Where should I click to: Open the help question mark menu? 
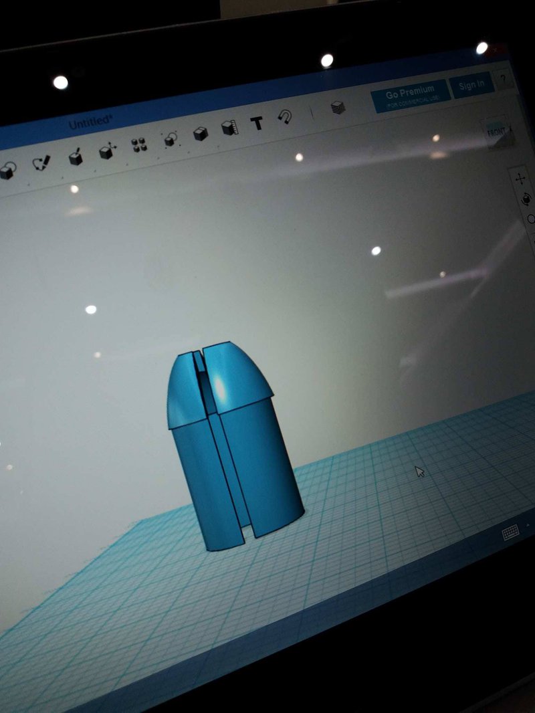[x=503, y=79]
